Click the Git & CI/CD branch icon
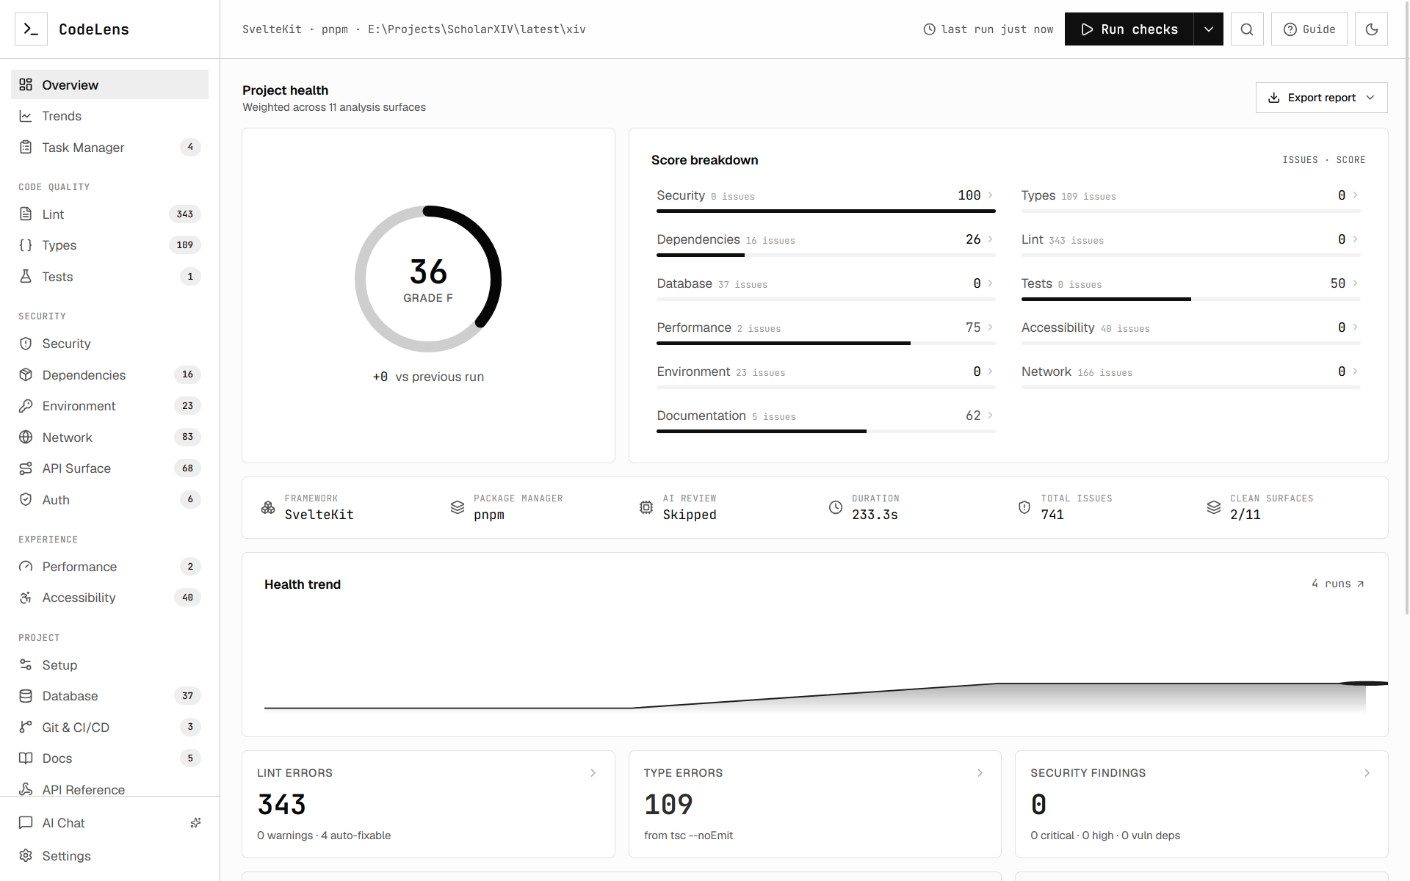The height and width of the screenshot is (881, 1410). click(26, 727)
